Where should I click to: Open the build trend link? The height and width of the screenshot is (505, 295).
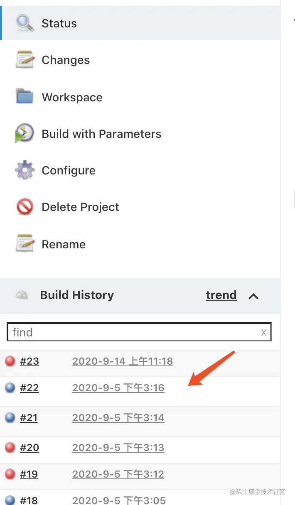pos(221,295)
